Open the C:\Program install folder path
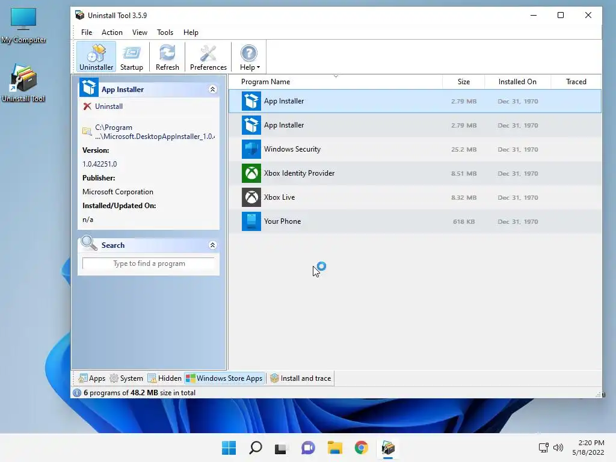 point(155,132)
